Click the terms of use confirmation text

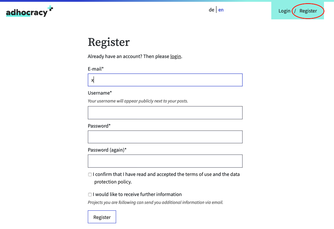click(166, 175)
